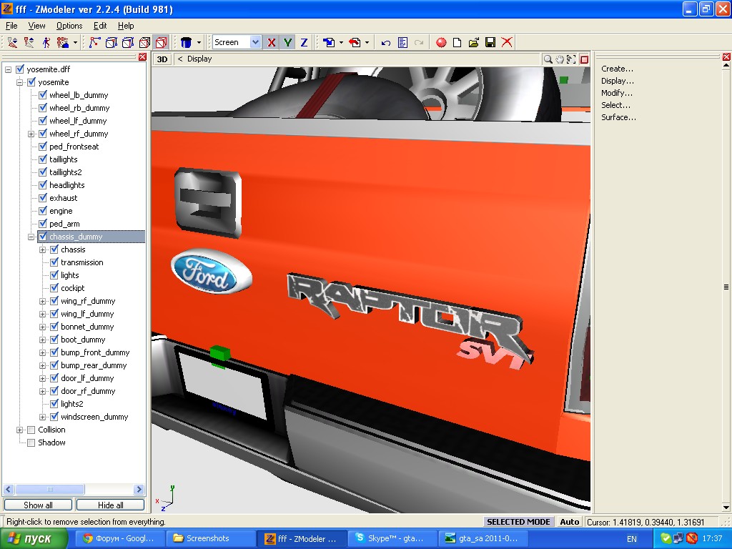
Task: Open the Modify... commands group
Action: [x=617, y=93]
